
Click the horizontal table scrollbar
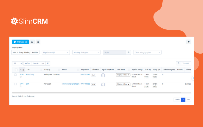97,93
